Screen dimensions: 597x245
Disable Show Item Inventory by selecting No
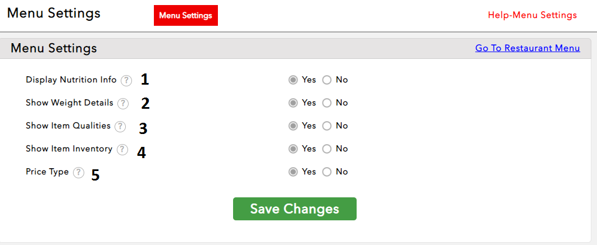click(x=327, y=149)
